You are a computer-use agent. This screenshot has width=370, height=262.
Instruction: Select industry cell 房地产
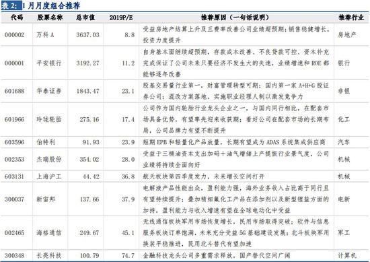(346, 35)
